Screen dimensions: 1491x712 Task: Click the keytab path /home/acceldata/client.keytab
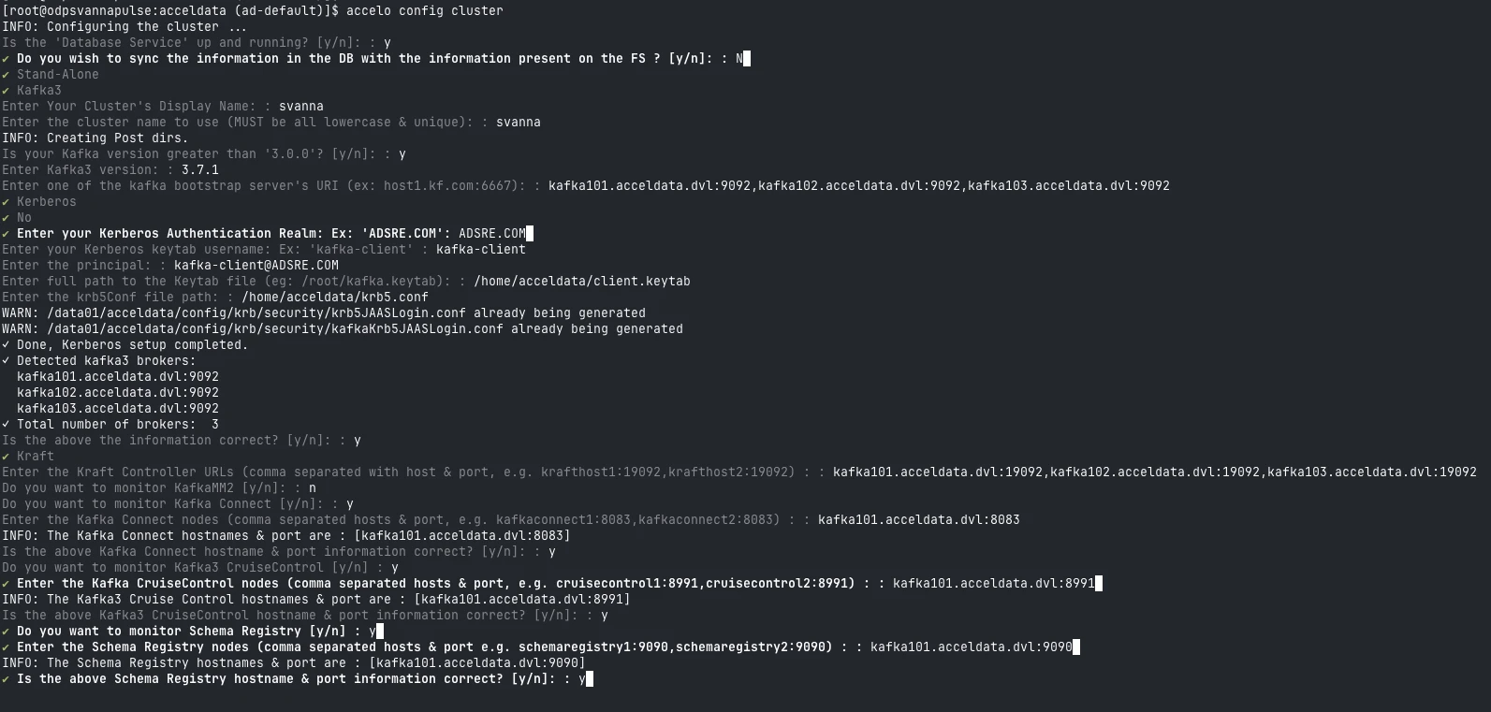pyautogui.click(x=581, y=282)
